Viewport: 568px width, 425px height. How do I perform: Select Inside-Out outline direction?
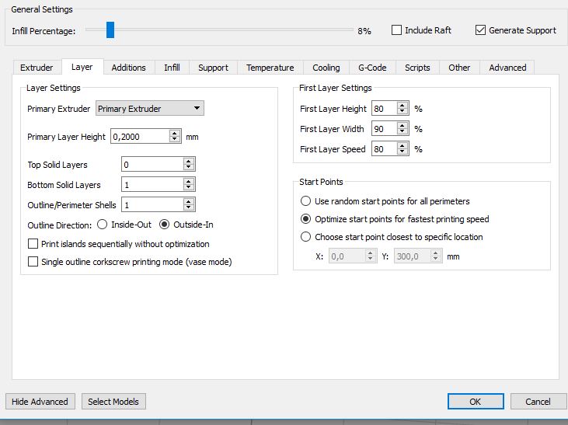tap(103, 225)
